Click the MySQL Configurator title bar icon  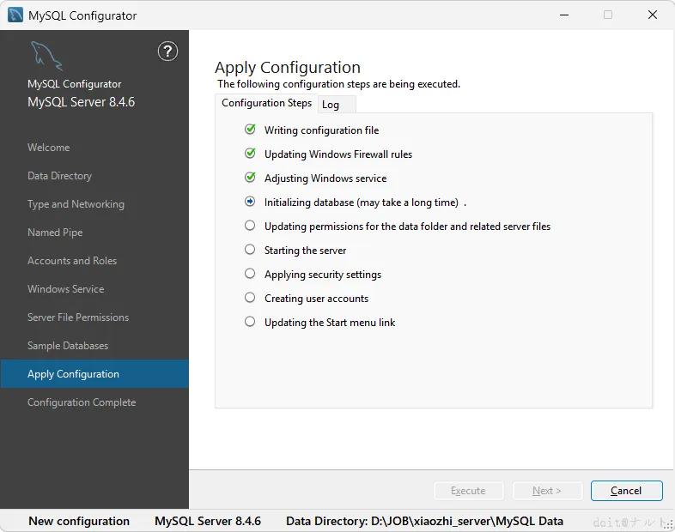[x=15, y=15]
